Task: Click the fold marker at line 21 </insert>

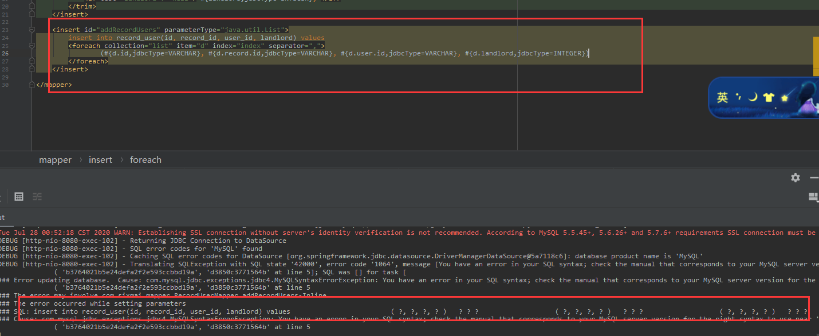Action: (x=32, y=14)
